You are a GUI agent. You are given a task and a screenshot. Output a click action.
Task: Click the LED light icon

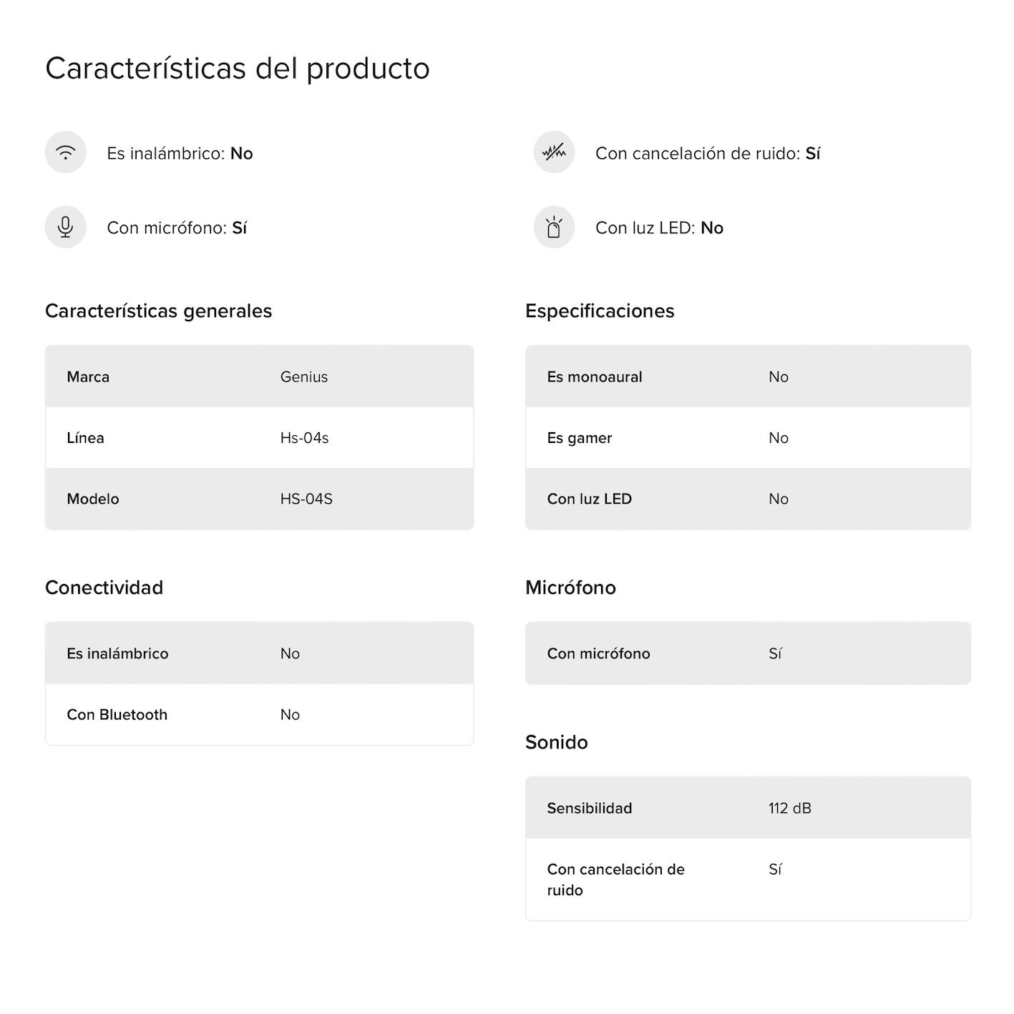[x=554, y=227]
